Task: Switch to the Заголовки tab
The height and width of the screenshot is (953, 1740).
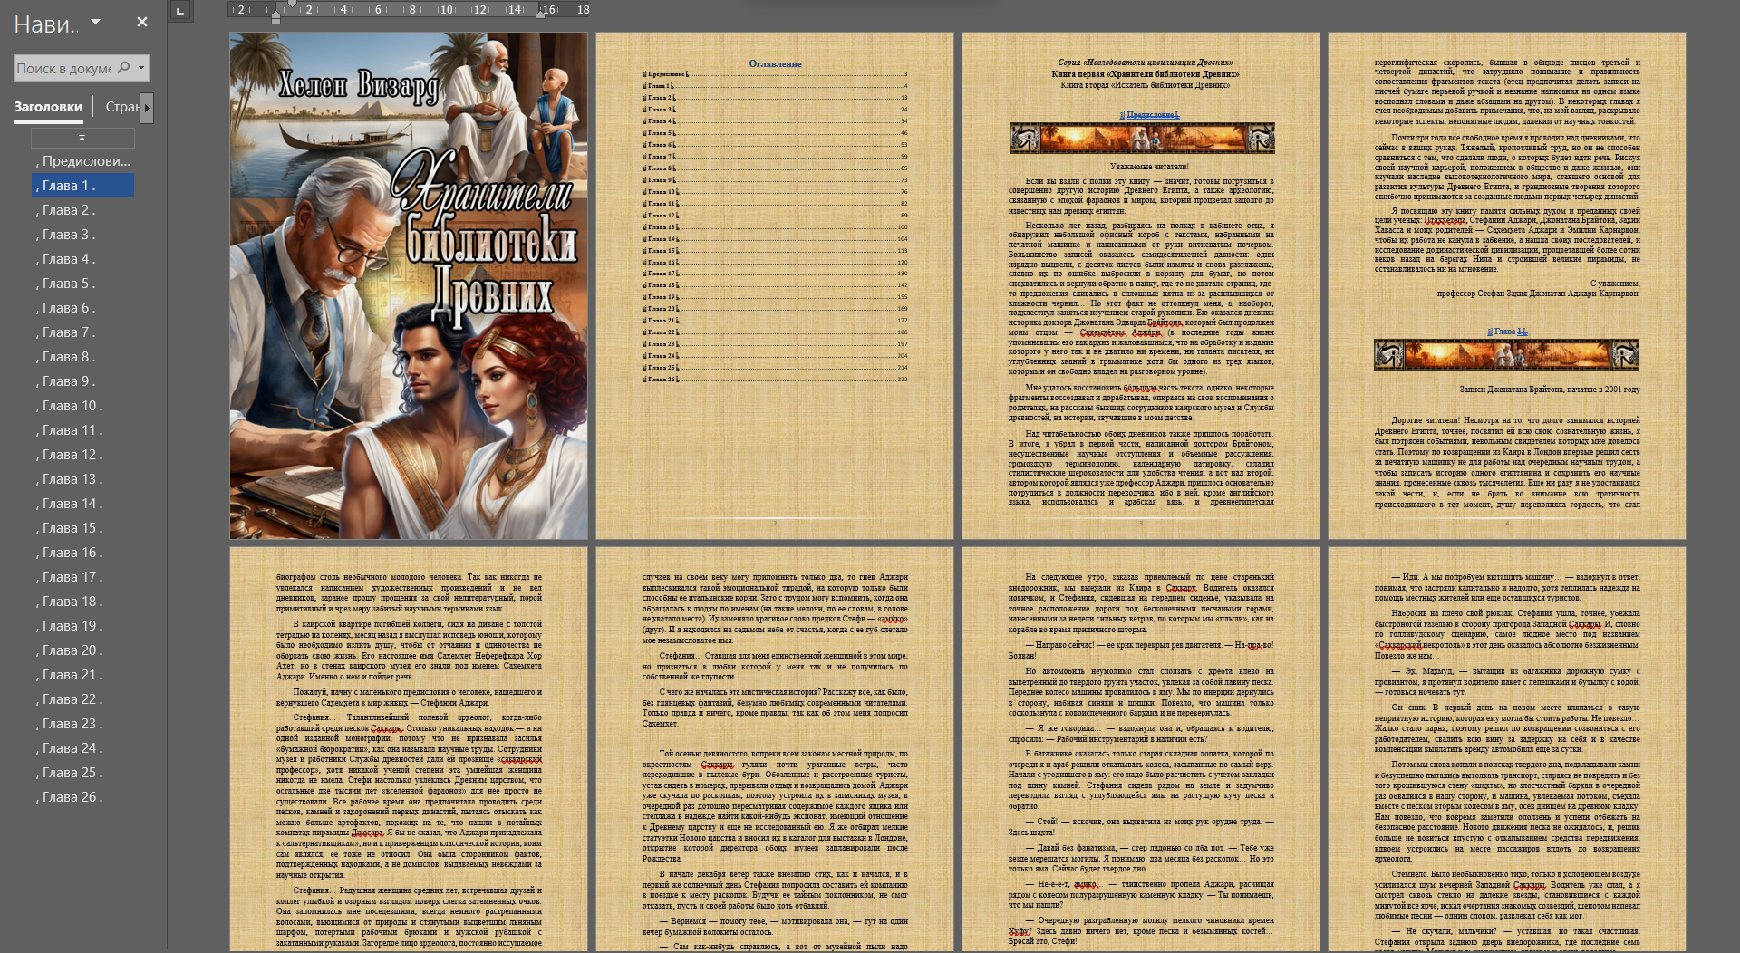Action: (48, 107)
